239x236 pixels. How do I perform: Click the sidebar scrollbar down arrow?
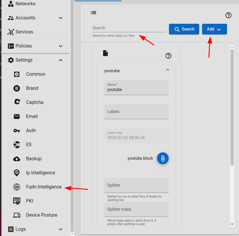(72, 234)
